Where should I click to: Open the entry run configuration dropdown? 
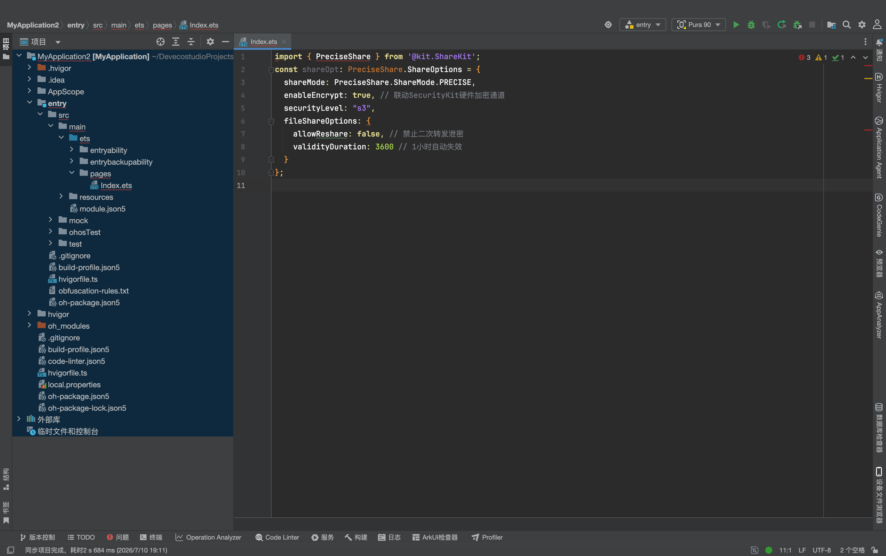point(643,25)
